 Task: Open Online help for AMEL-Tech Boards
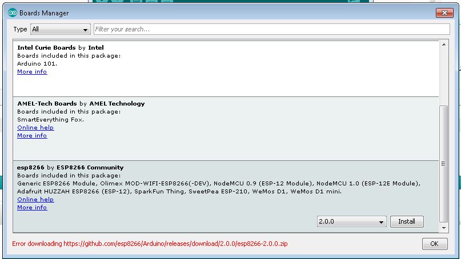[x=35, y=128]
